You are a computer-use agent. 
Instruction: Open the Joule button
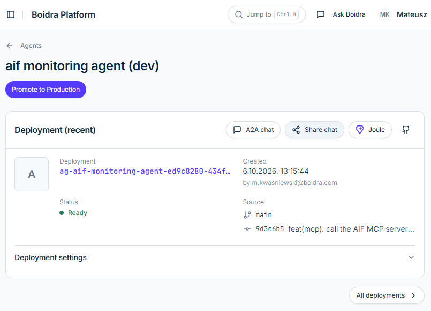pos(370,130)
